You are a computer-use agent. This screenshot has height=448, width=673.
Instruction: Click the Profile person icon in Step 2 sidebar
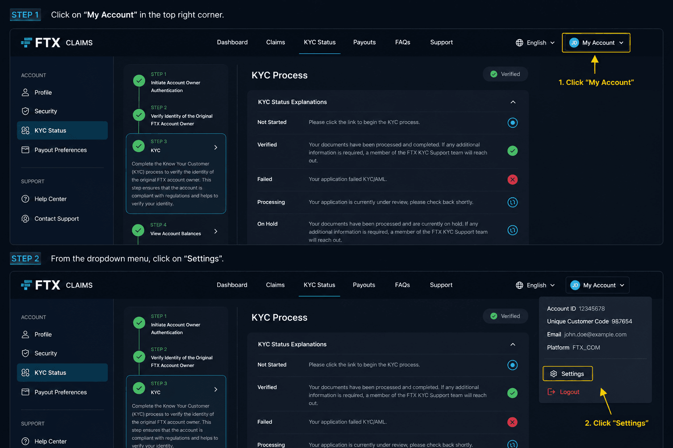pos(25,334)
